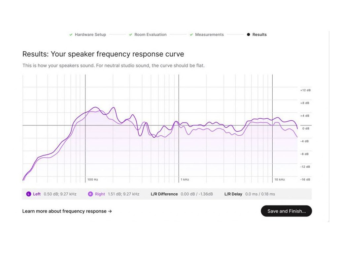
Task: Return to the Measurements step
Action: tap(209, 35)
